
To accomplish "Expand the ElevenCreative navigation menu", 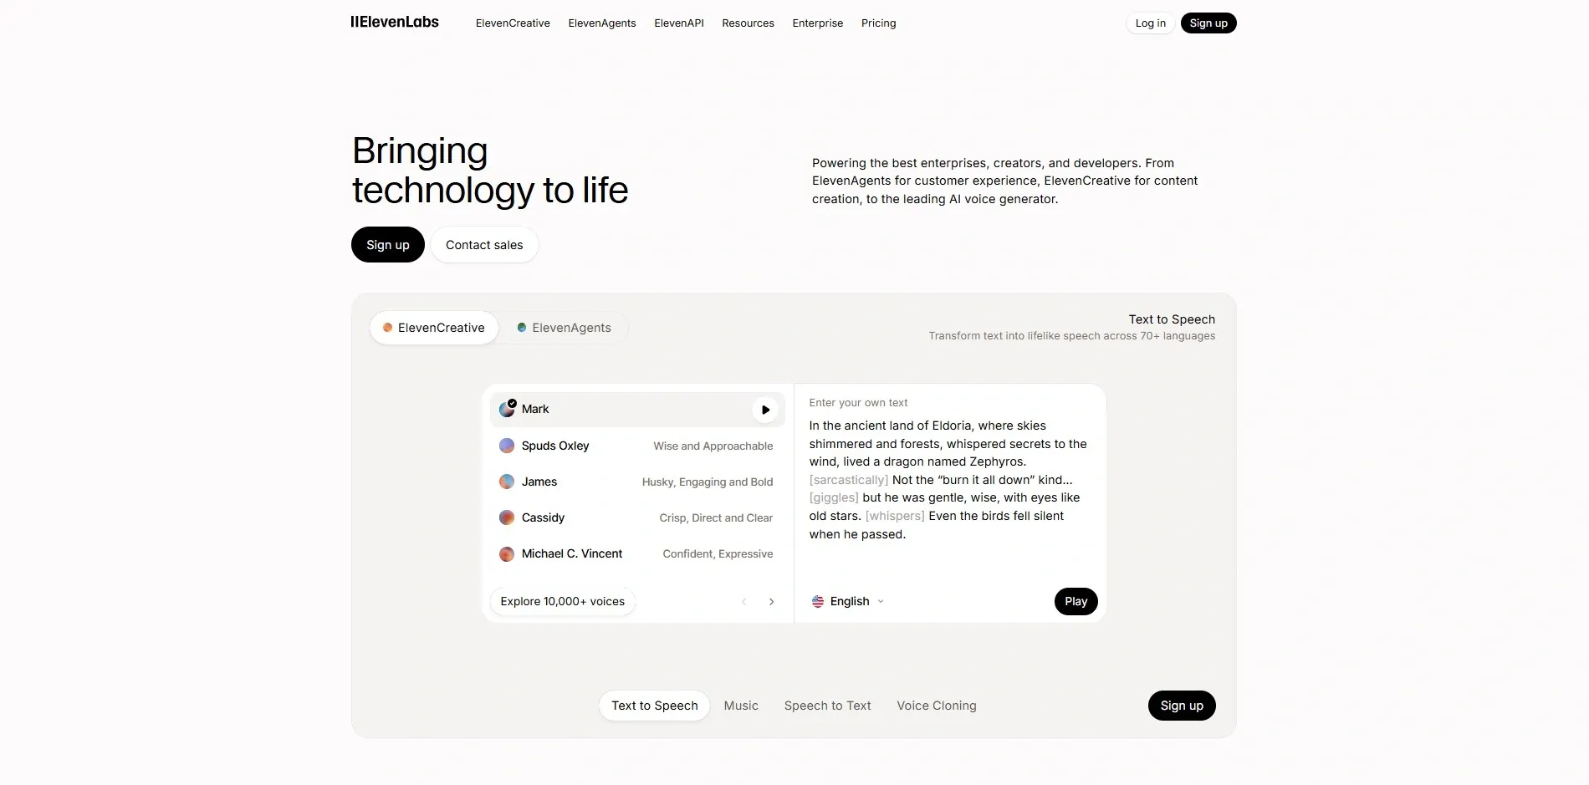I will (x=513, y=23).
